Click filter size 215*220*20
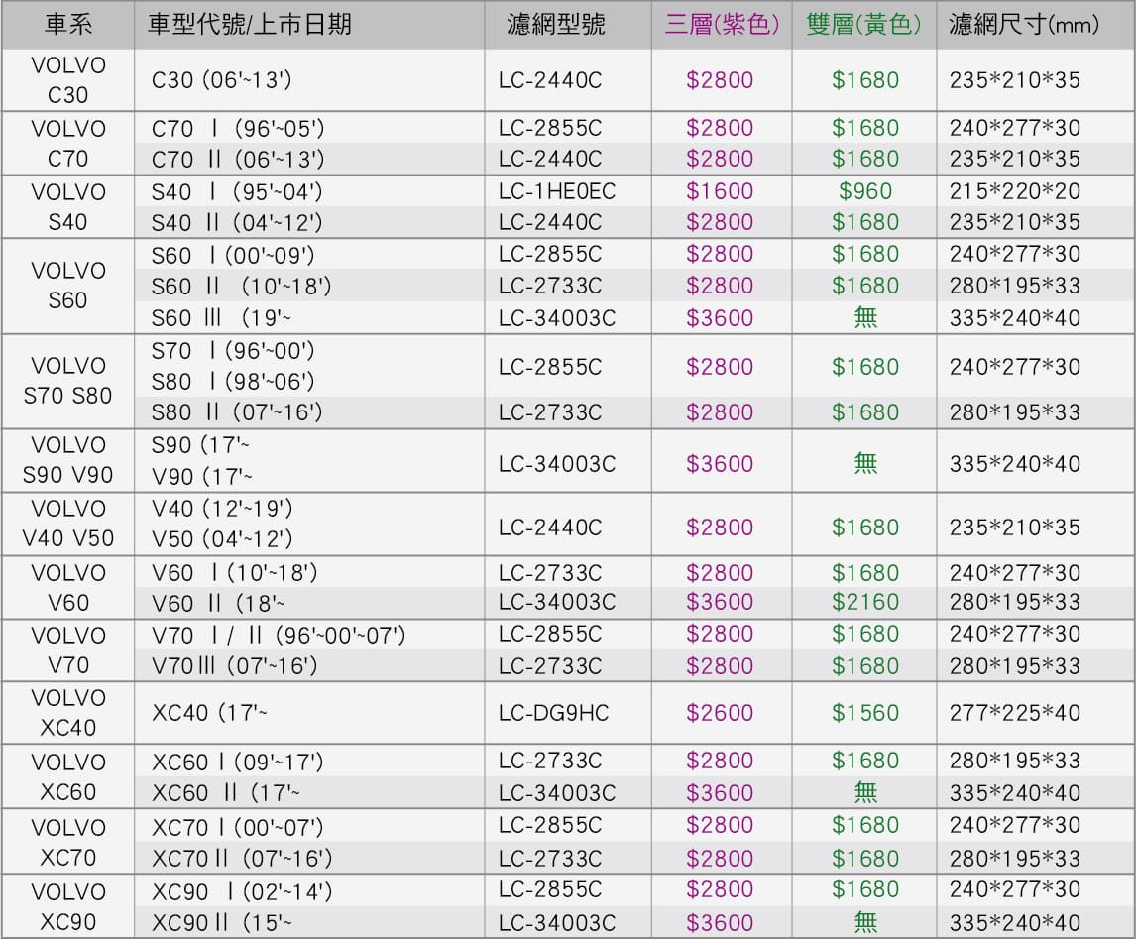 tap(1015, 192)
